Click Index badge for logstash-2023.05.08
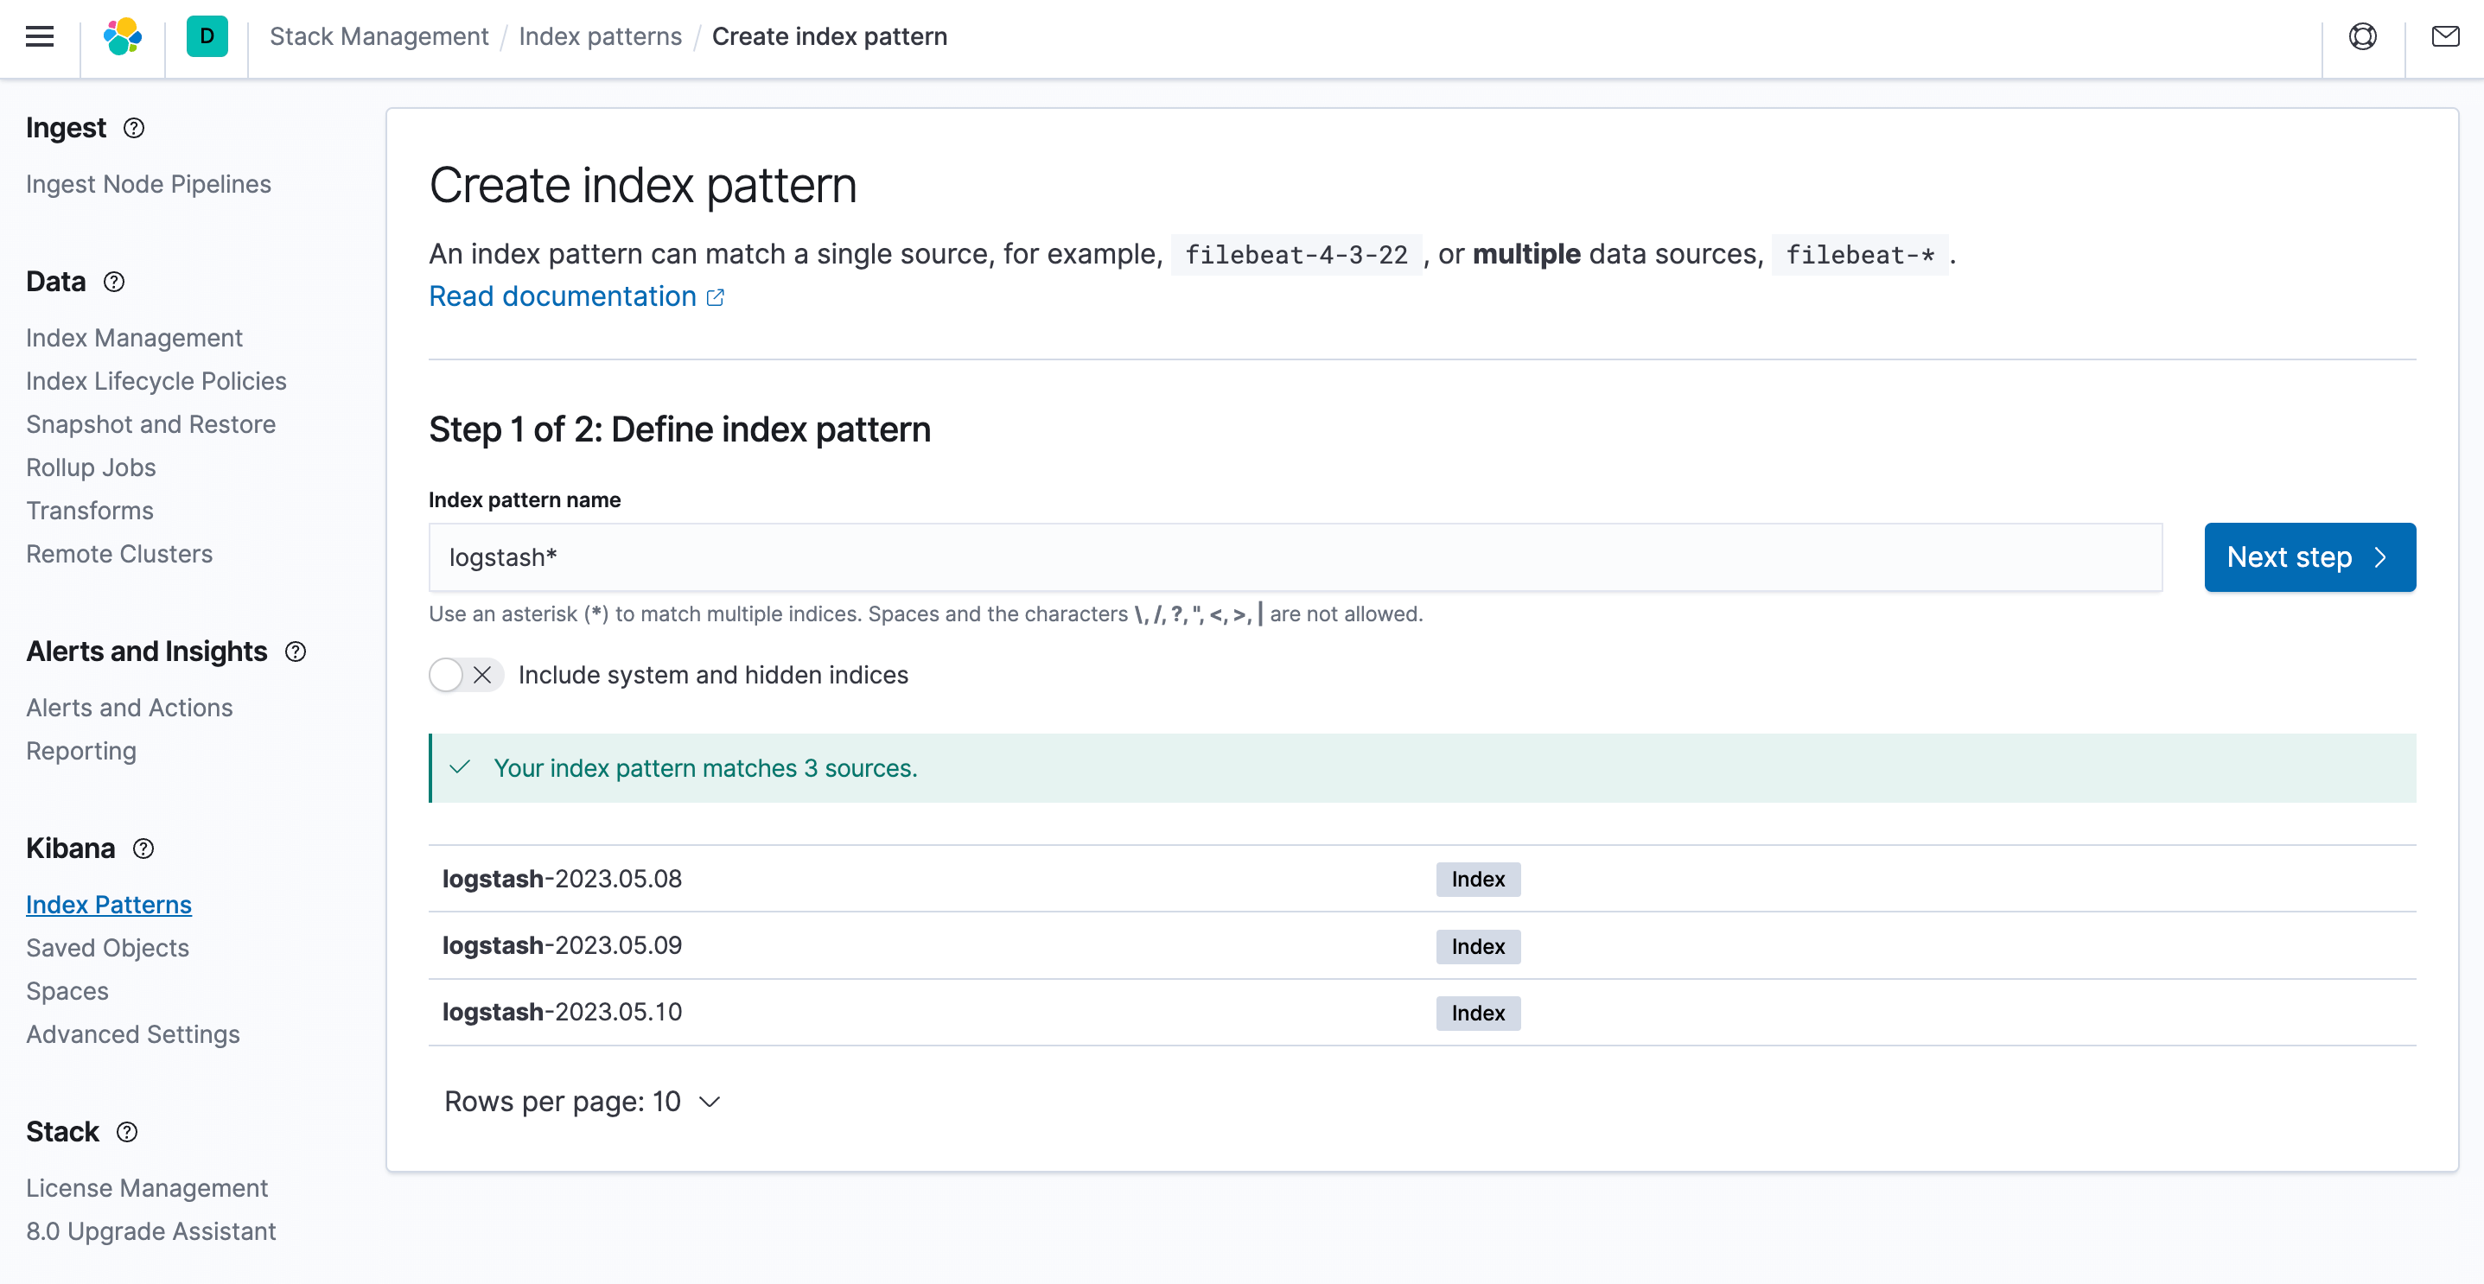This screenshot has width=2484, height=1284. [x=1478, y=880]
